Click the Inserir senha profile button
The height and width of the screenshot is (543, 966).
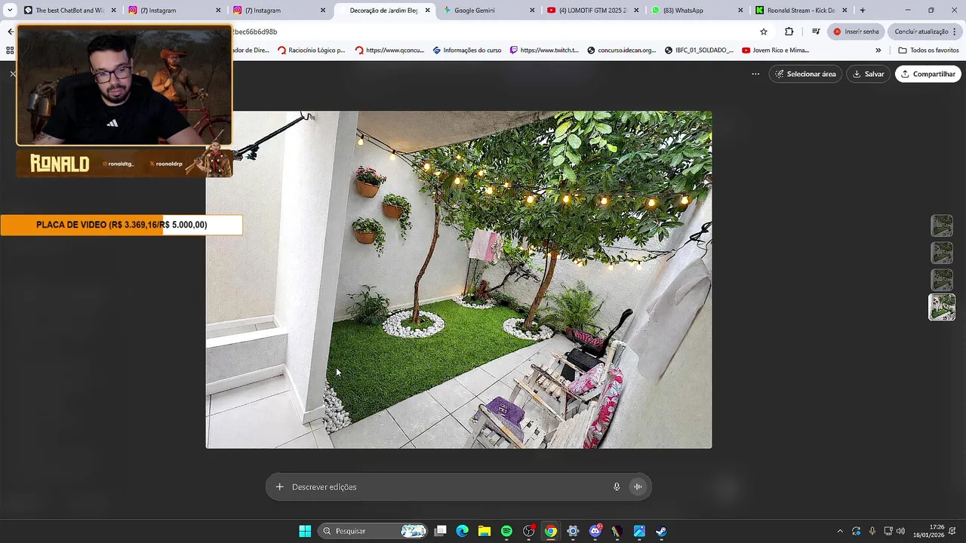857,32
